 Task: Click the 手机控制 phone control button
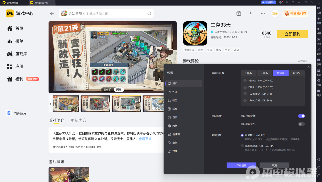pos(268,2)
